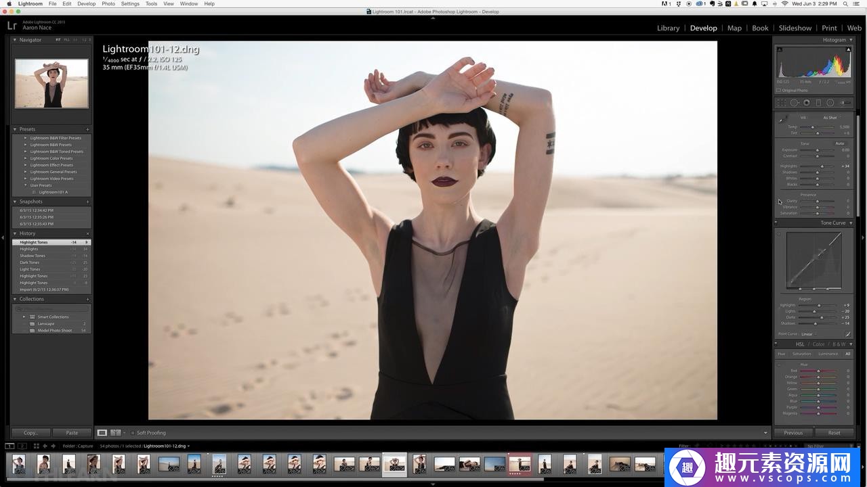Enable the Soft Proofing checkbox

[133, 433]
